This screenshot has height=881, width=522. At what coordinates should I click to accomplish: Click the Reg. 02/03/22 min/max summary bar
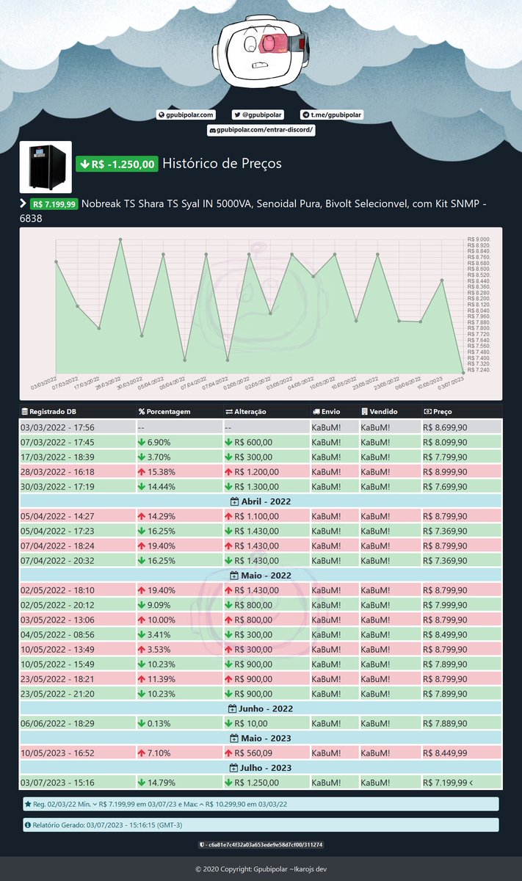click(x=261, y=804)
